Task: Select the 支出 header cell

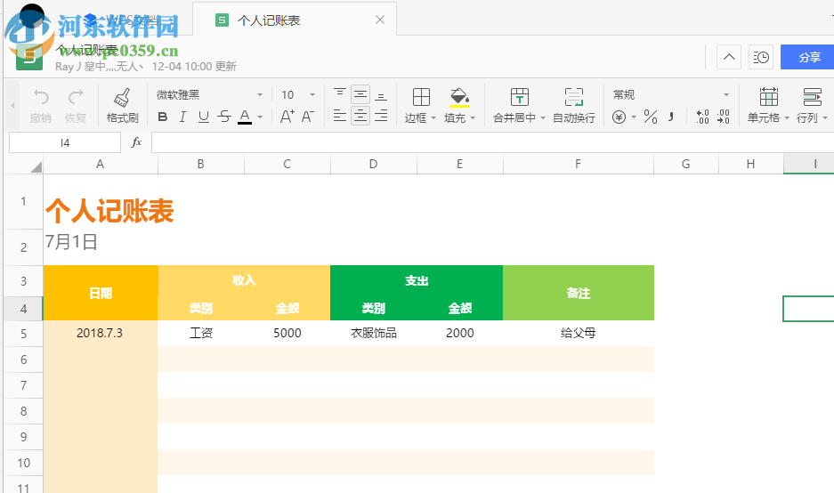Action: (417, 280)
